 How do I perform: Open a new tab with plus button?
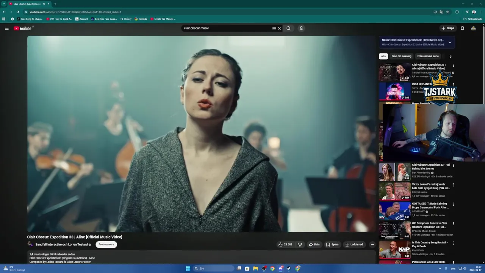pos(55,4)
